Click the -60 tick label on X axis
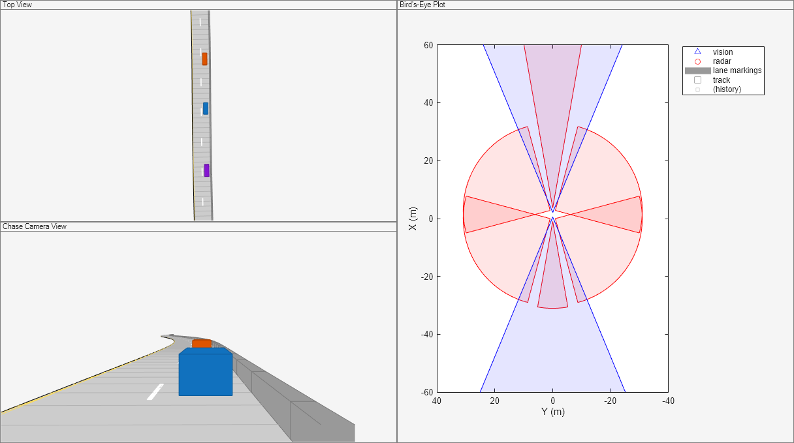Screen dimensions: 794x443 click(426, 392)
